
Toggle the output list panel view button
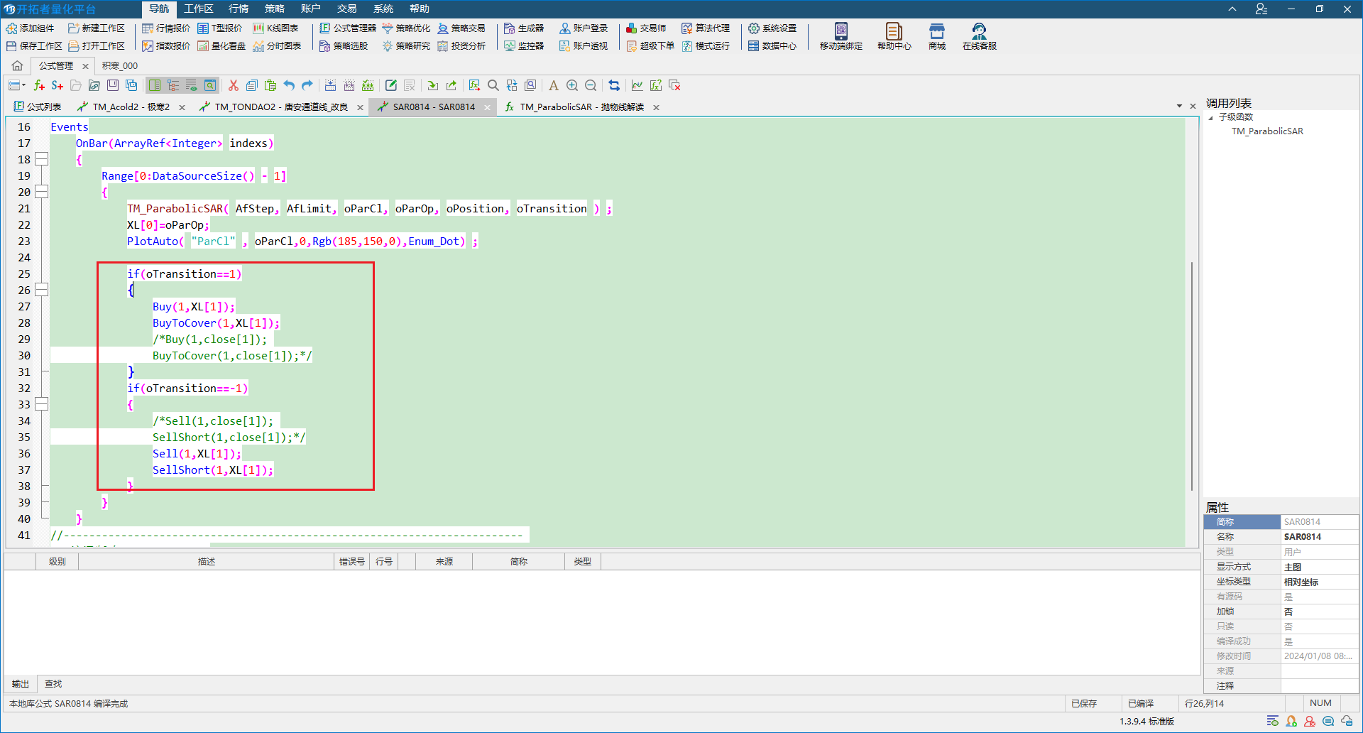coord(192,86)
